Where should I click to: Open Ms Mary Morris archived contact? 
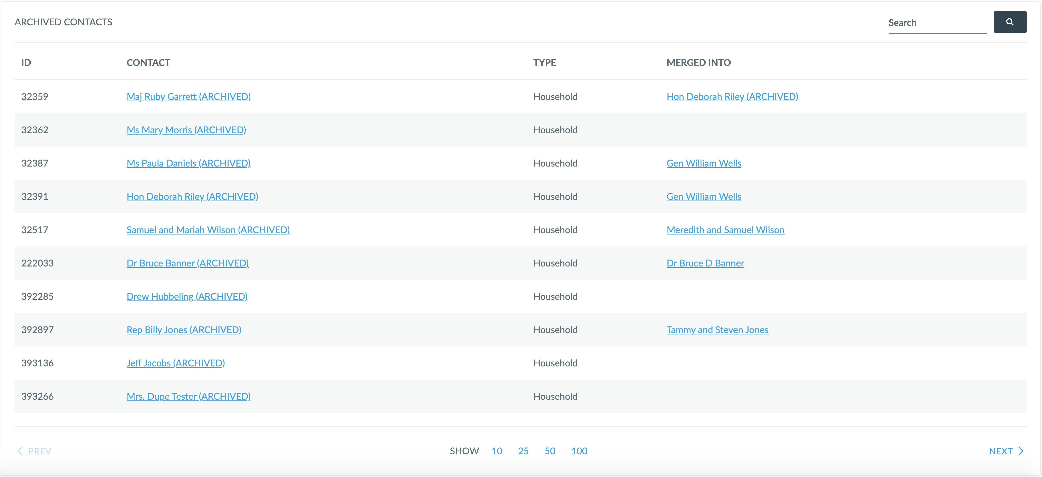pyautogui.click(x=186, y=130)
